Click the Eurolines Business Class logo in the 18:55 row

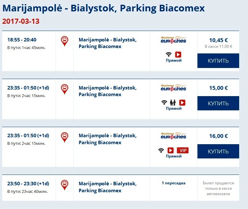pos(173,40)
